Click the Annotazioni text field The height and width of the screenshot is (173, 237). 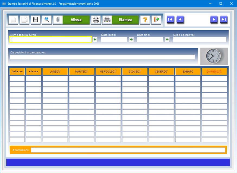click(128, 150)
